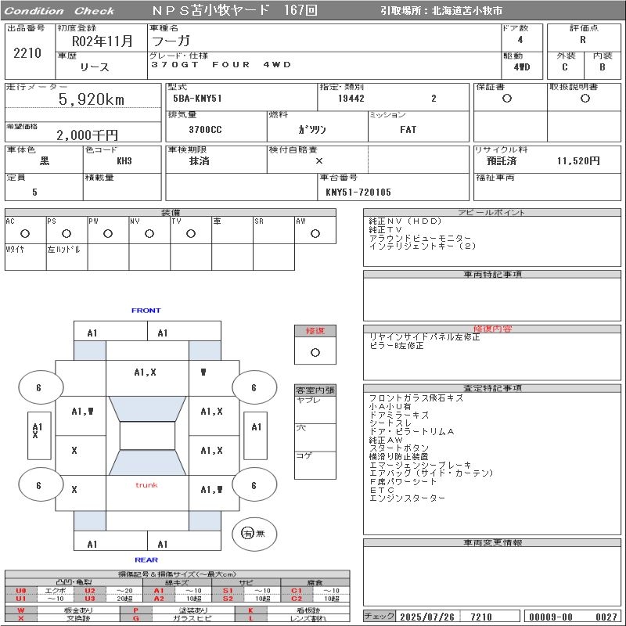Click the red W legend code
Viewport: 626px width, 626px height.
point(21,610)
